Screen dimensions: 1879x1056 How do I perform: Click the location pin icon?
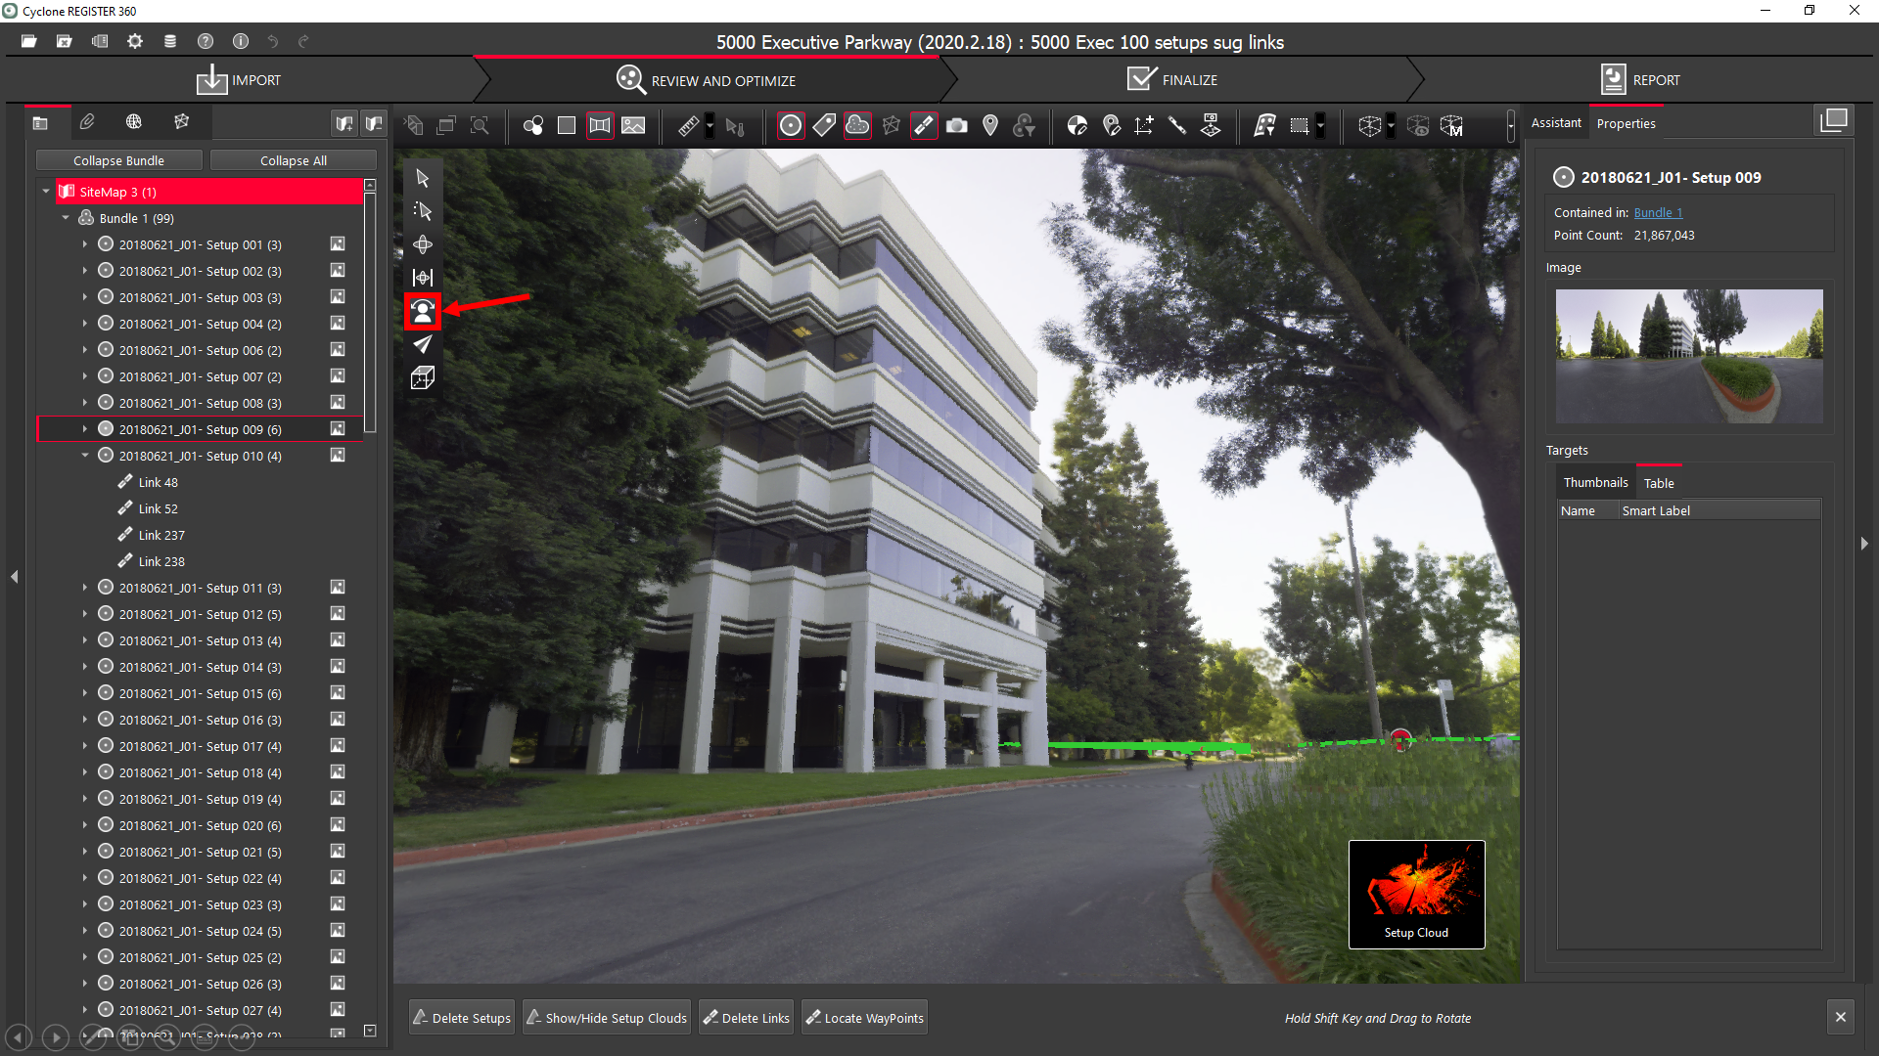[x=990, y=125]
